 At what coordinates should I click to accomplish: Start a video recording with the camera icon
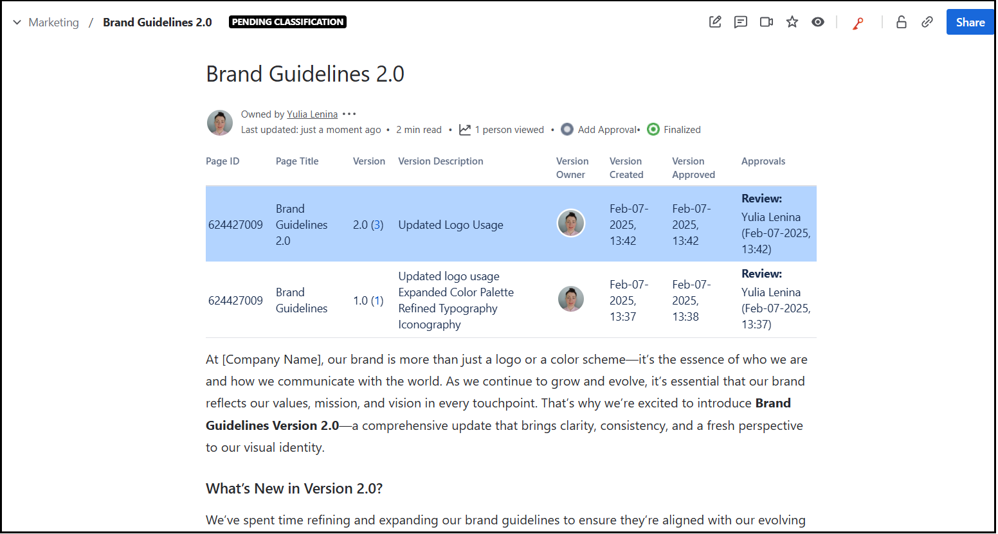pyautogui.click(x=766, y=21)
